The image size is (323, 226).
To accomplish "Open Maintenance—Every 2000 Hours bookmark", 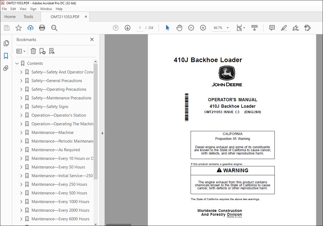I will click(60, 210).
